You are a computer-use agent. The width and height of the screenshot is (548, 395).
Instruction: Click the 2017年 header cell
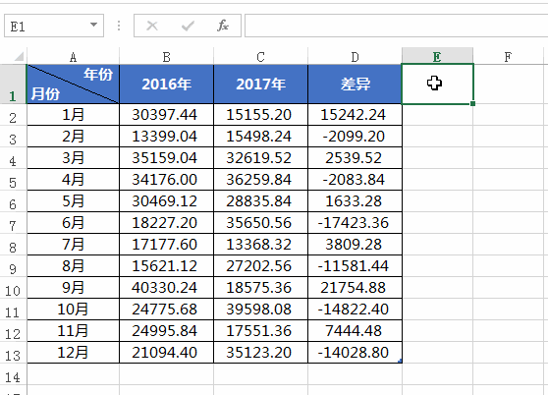click(260, 85)
